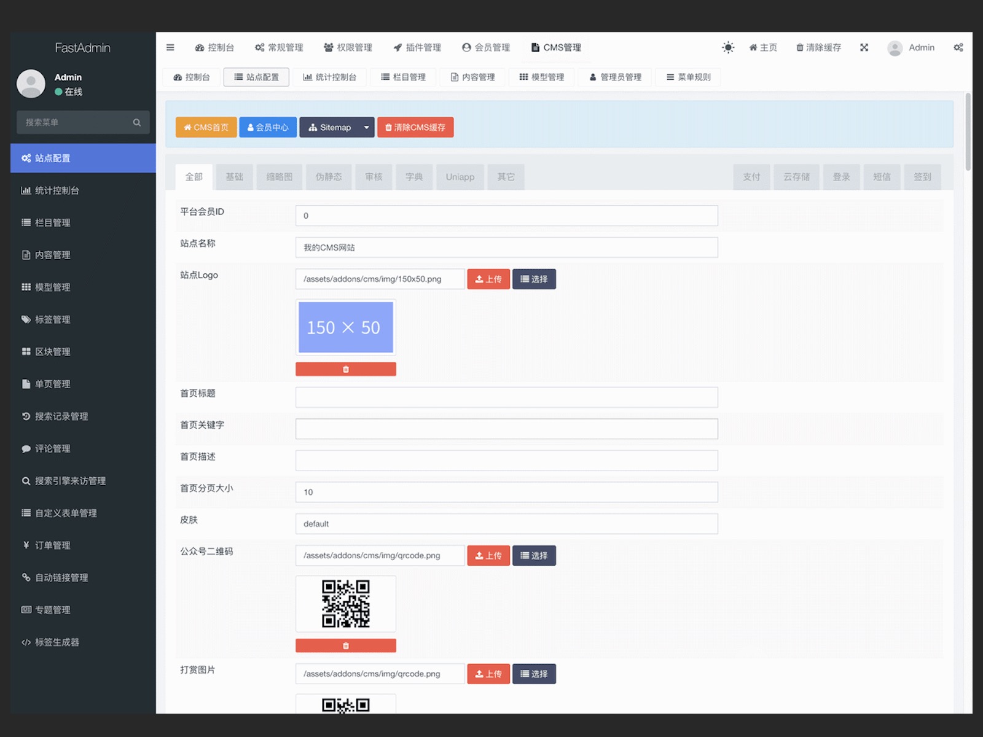Open 区块管理 in the sidebar

83,351
